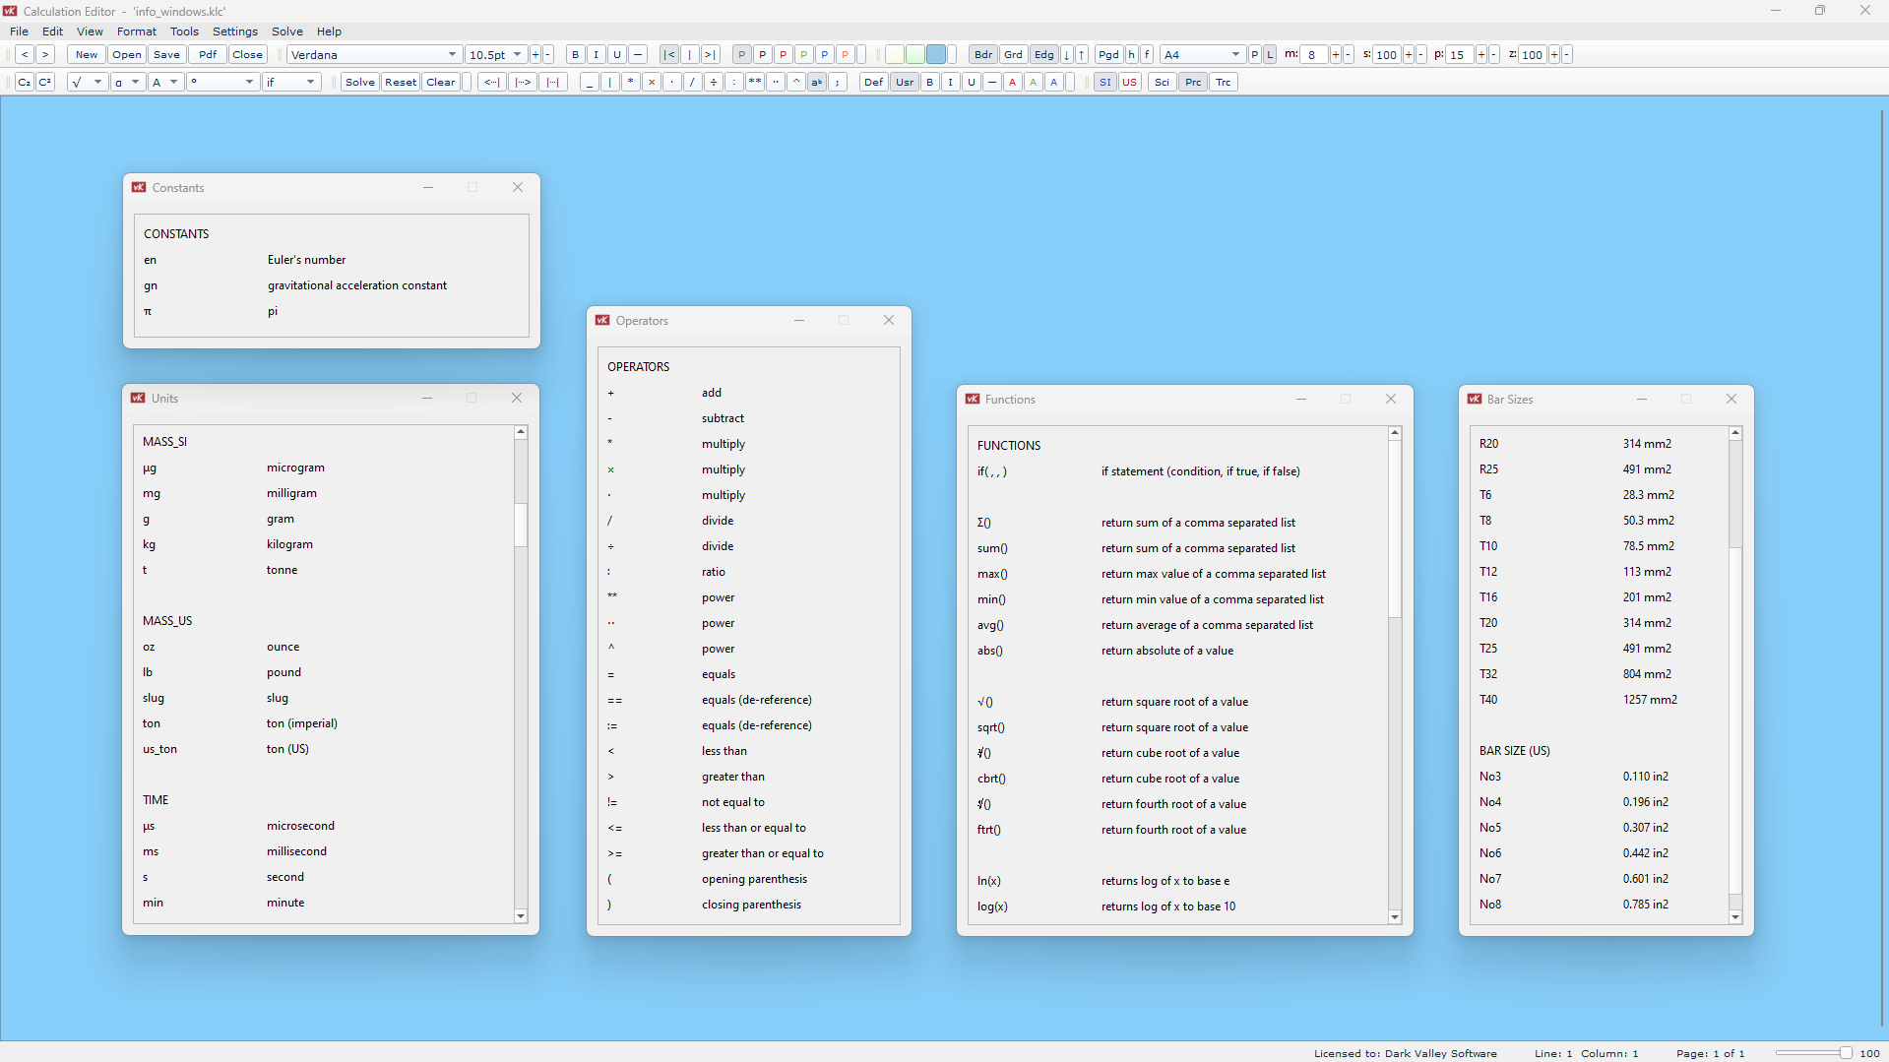The width and height of the screenshot is (1889, 1062).
Task: Enable Sci scientific notation
Action: (1163, 83)
